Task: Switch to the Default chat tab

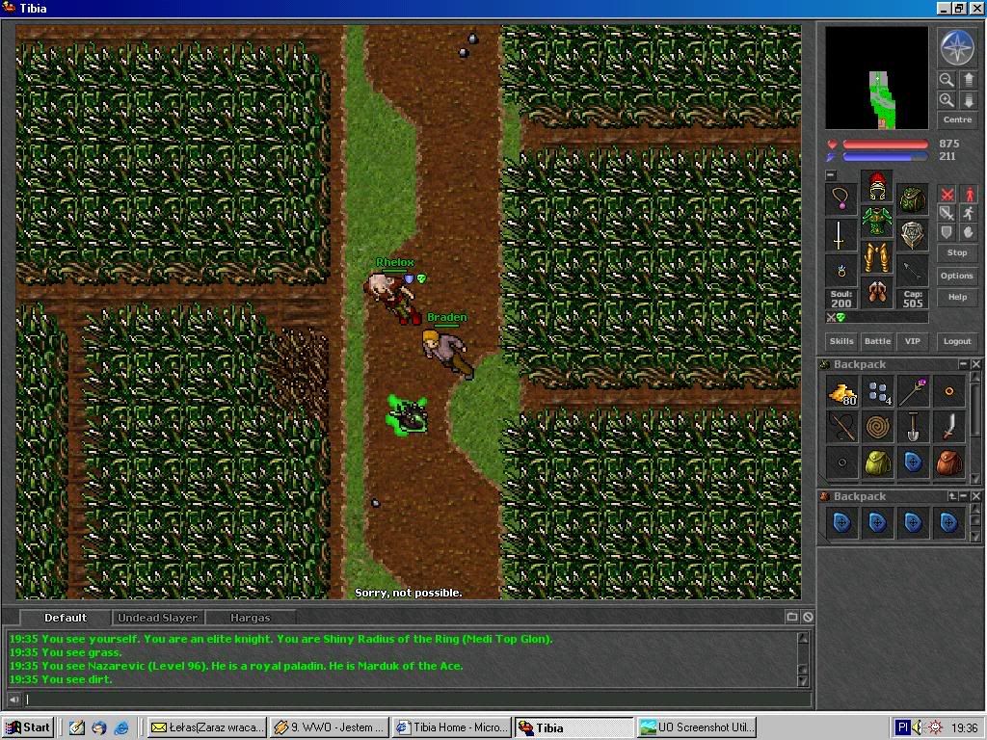Action: pos(66,618)
